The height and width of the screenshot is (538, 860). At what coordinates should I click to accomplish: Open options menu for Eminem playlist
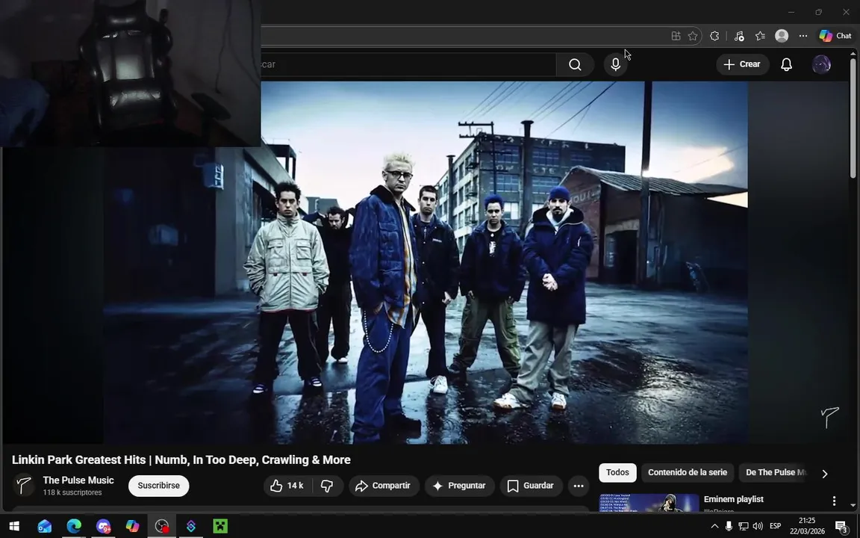coord(834,501)
